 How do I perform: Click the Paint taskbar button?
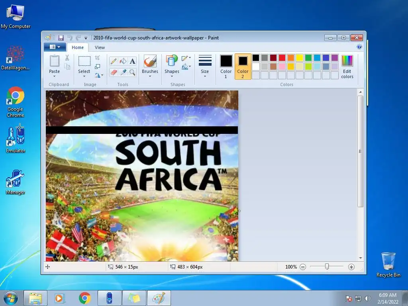pyautogui.click(x=159, y=298)
